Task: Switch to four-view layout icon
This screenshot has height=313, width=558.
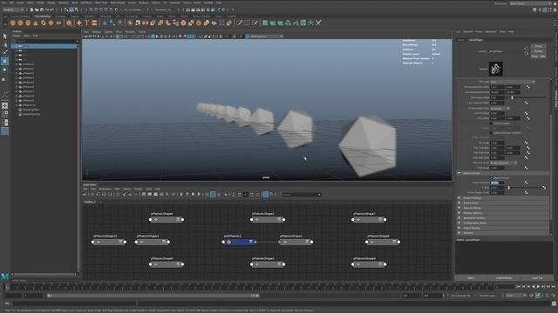Action: coord(4,114)
